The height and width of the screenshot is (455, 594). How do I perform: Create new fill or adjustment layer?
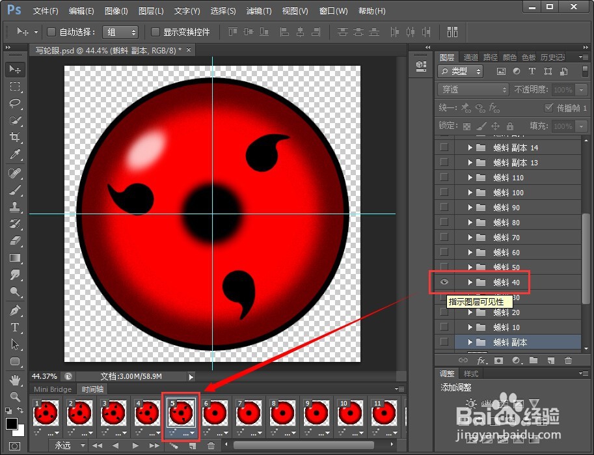pos(517,360)
